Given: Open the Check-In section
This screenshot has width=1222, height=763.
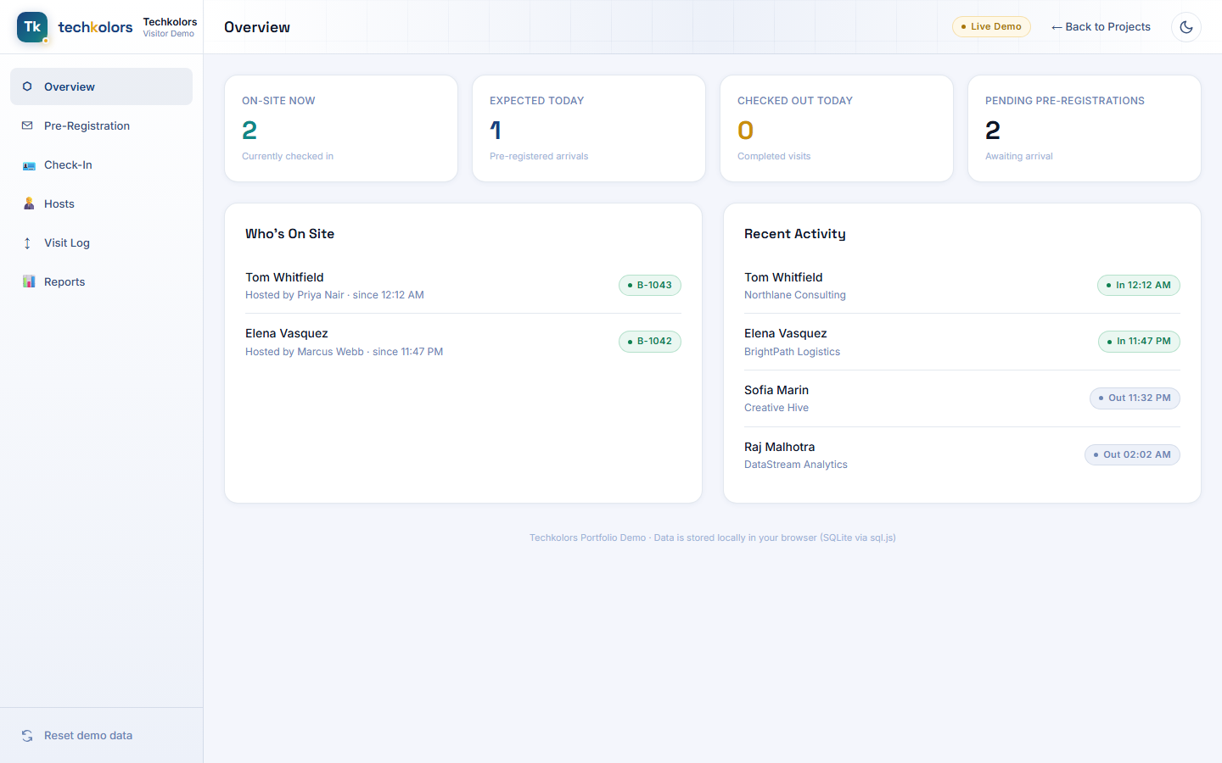Looking at the screenshot, I should [x=101, y=164].
